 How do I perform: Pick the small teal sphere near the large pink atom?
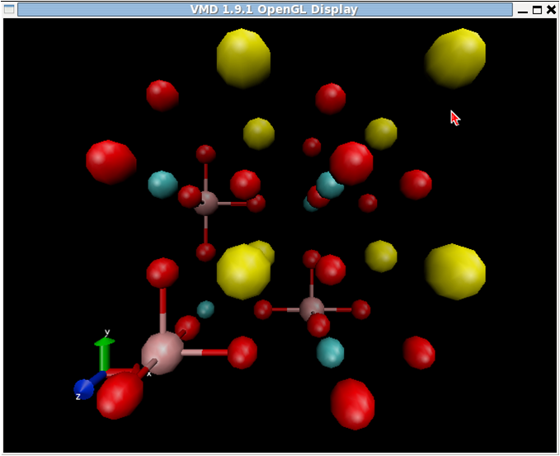coord(205,309)
